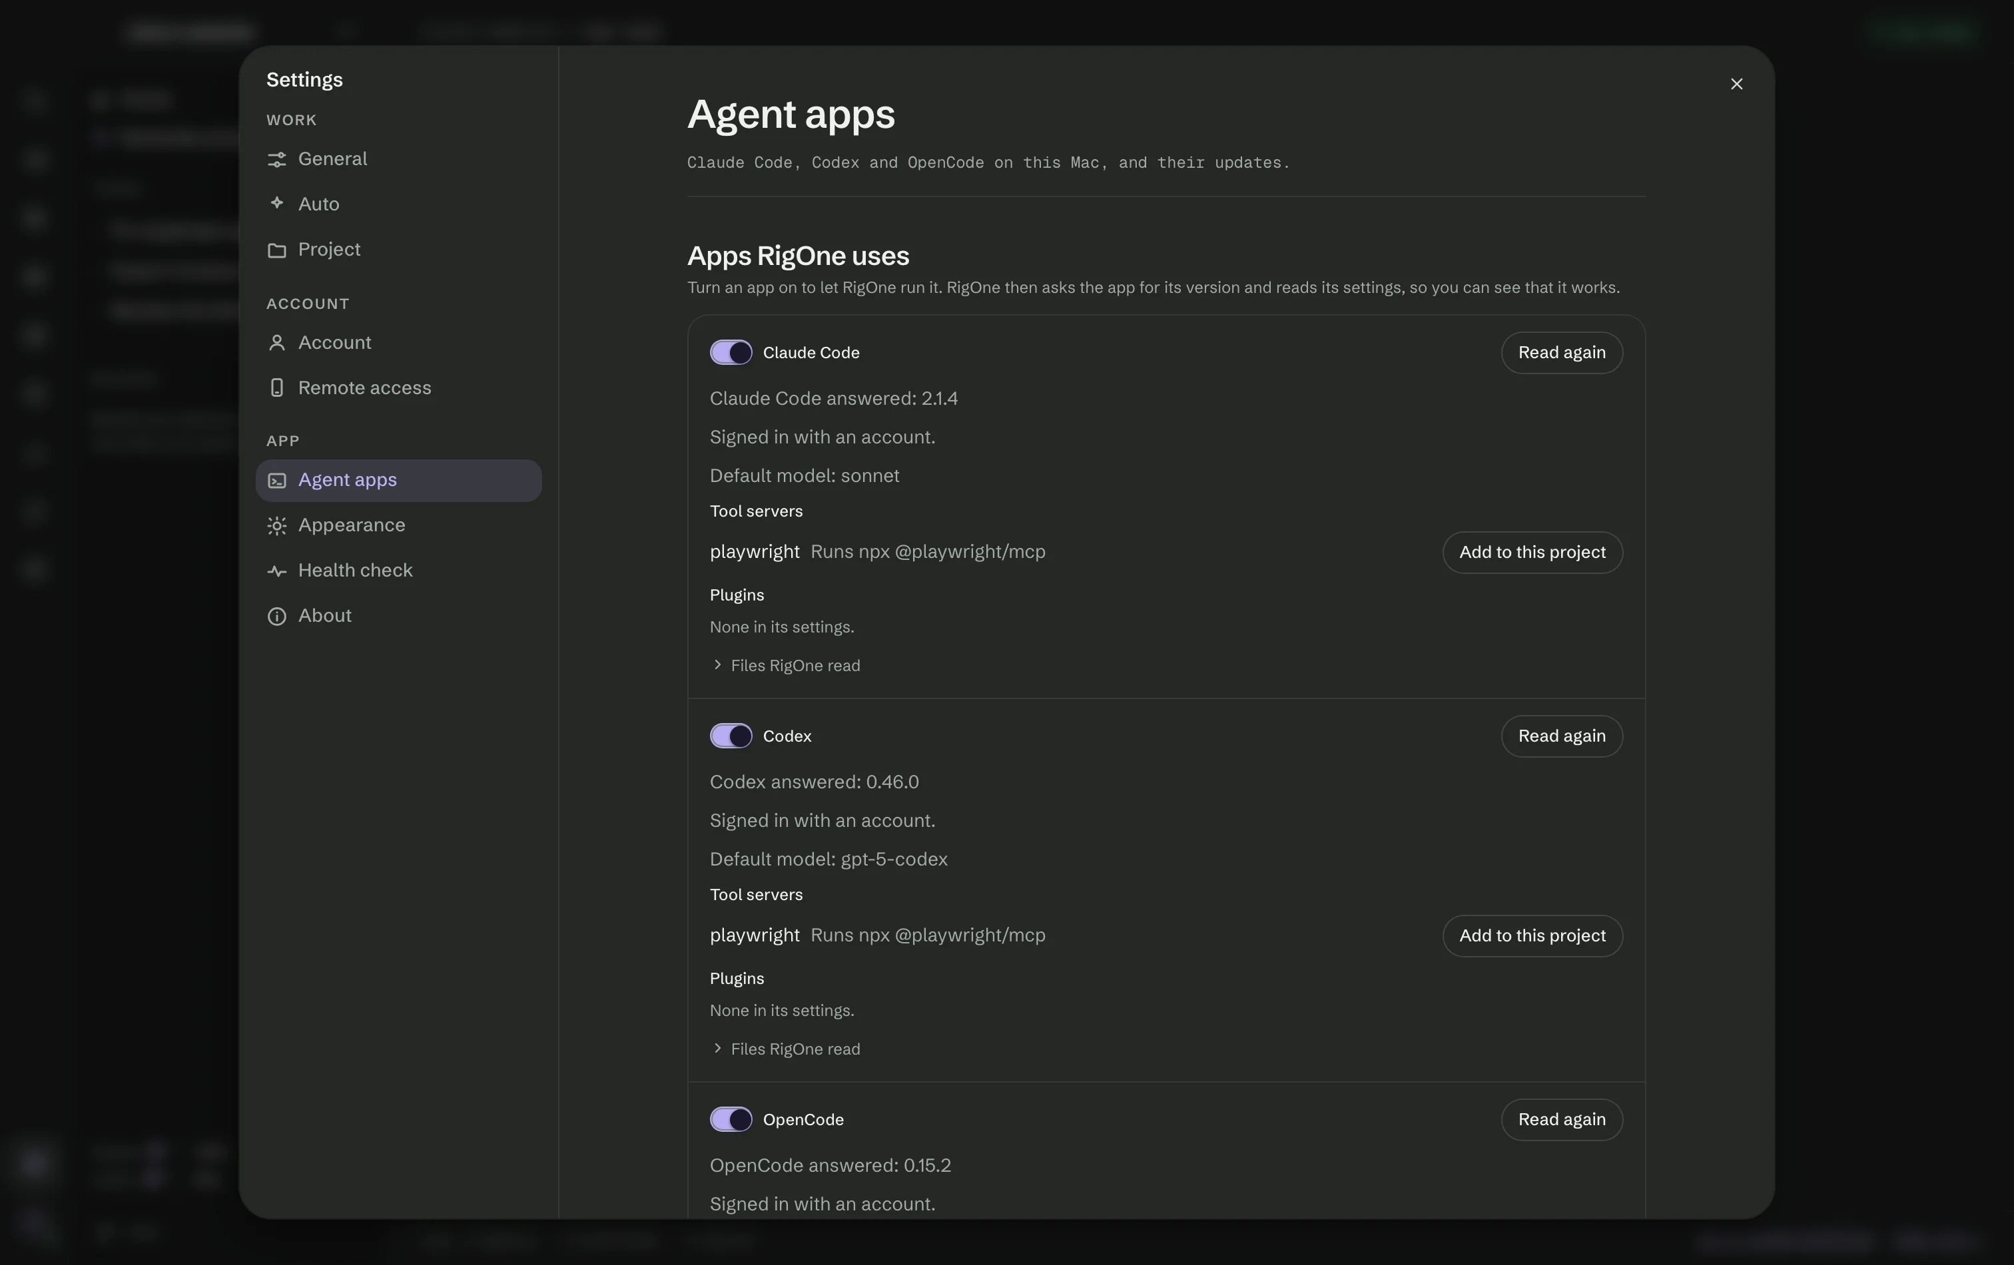Click the Health check pulse icon
The image size is (2014, 1265).
[x=277, y=571]
